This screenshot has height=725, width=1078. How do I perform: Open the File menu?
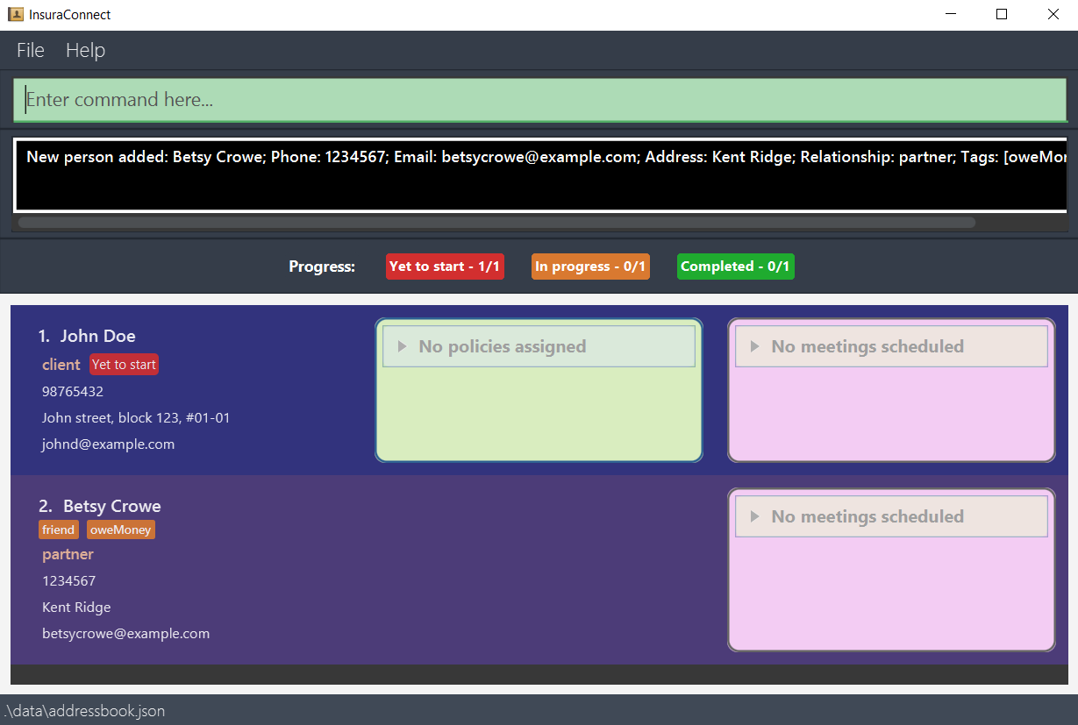pyautogui.click(x=31, y=50)
